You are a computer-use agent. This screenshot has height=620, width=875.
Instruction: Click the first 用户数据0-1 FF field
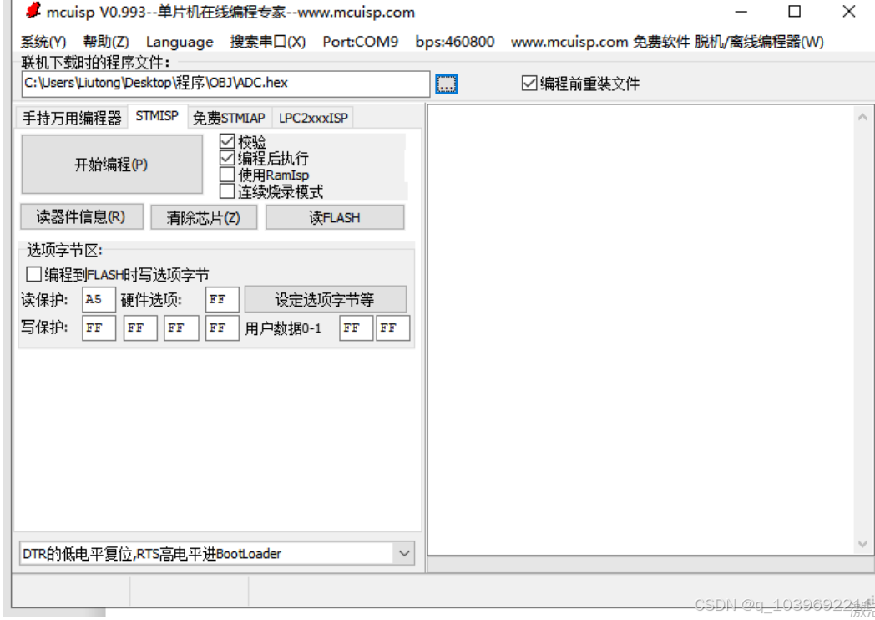(x=356, y=328)
